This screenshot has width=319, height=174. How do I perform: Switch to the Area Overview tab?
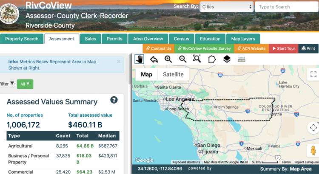click(x=148, y=39)
